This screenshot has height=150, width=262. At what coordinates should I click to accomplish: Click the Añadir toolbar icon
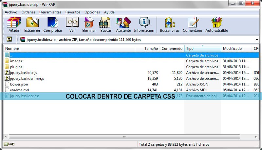[14, 24]
